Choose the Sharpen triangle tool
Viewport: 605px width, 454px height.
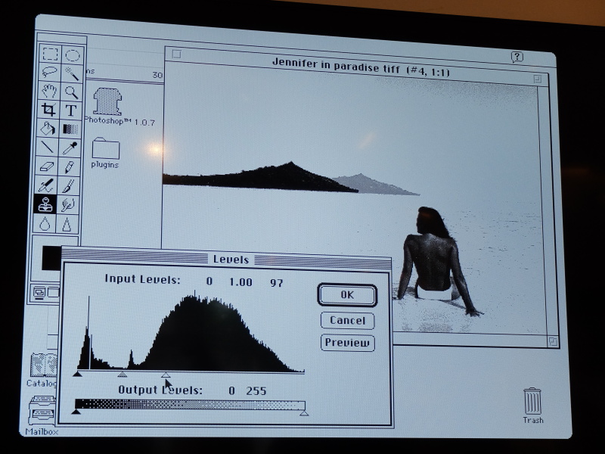(67, 224)
